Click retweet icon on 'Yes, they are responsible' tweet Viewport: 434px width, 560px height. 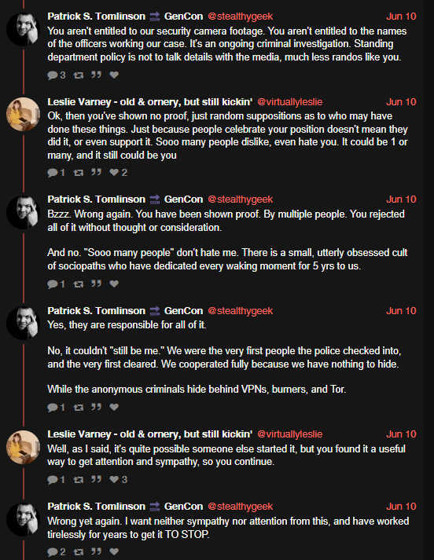[79, 408]
